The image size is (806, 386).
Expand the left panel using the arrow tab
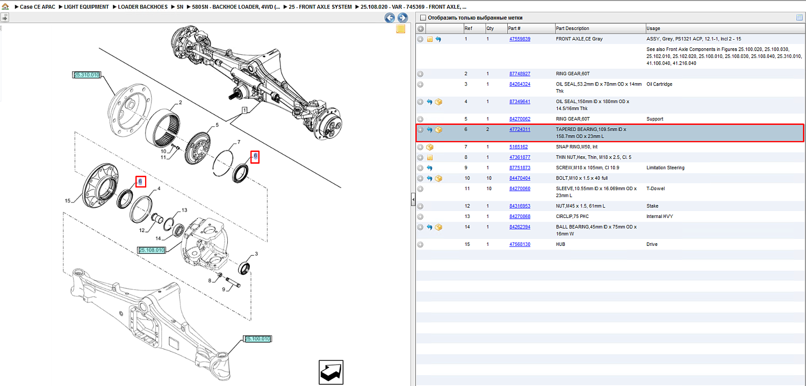point(4,18)
